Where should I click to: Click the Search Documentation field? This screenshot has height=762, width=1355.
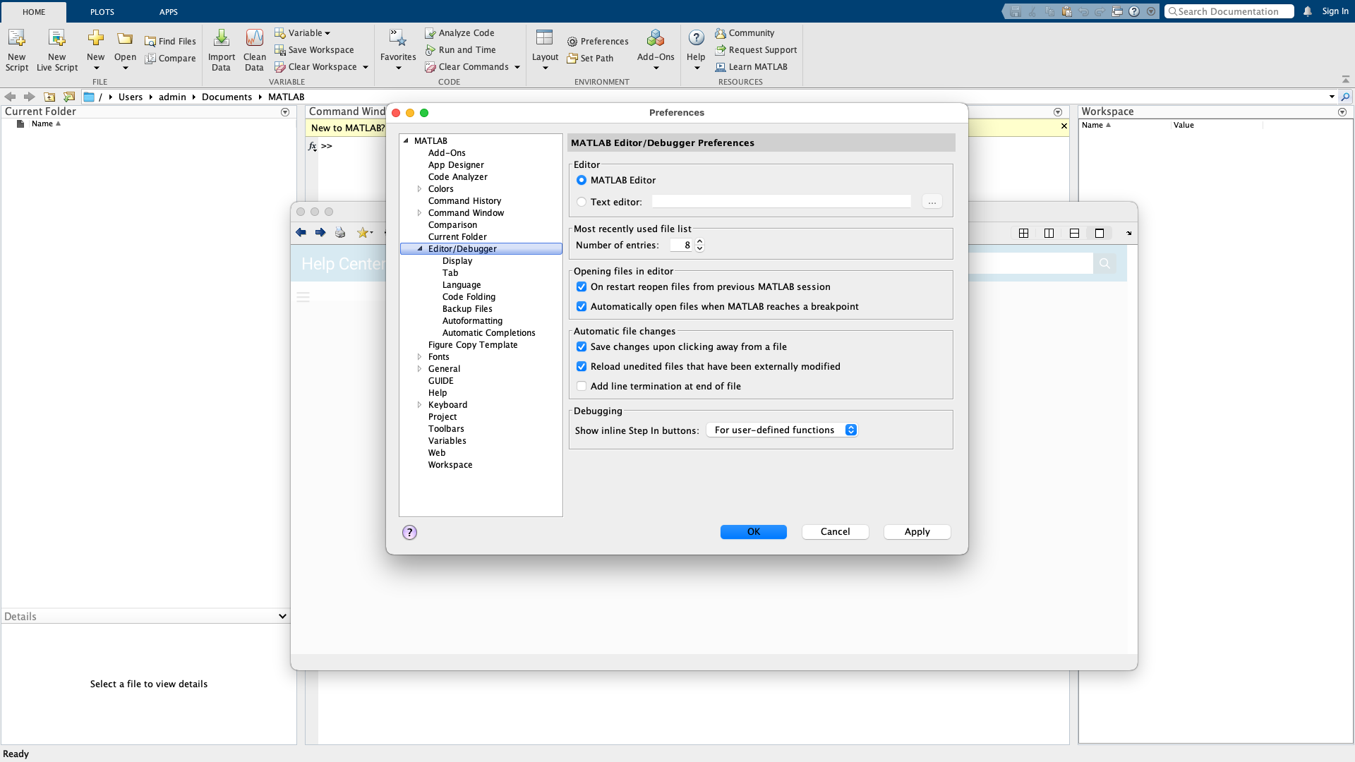pos(1229,11)
